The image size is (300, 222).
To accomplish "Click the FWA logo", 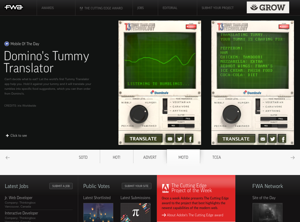I will [14, 7].
